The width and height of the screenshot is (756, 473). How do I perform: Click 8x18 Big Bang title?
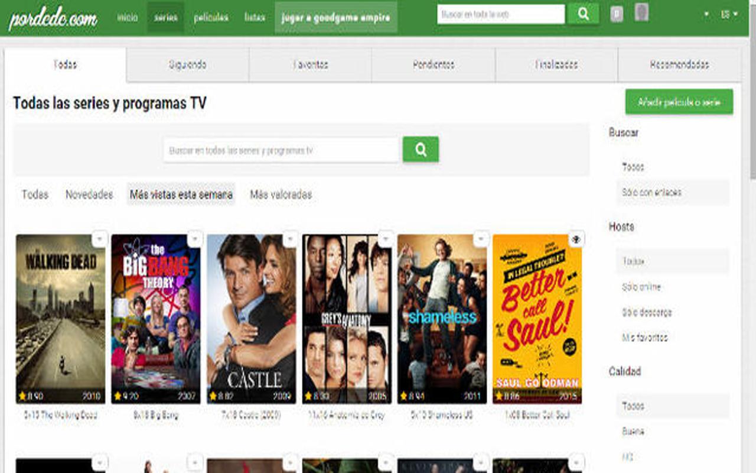coord(156,416)
